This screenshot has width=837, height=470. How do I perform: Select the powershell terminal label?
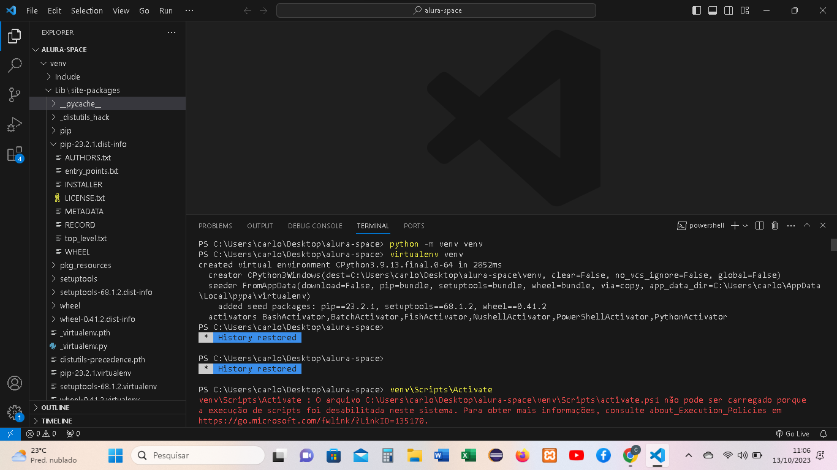700,226
